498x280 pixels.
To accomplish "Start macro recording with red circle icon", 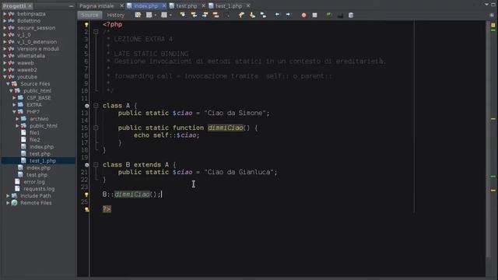I will (x=303, y=15).
